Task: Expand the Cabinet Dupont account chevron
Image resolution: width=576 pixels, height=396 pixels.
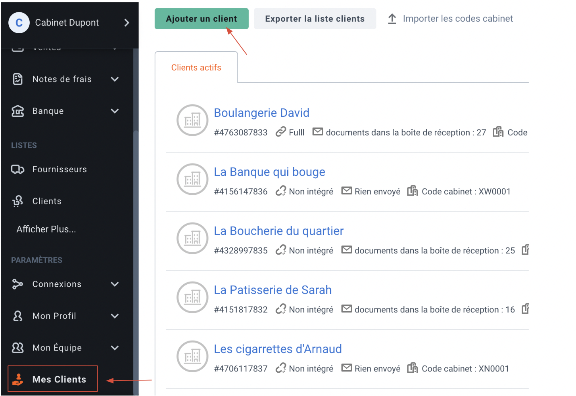Action: 127,23
